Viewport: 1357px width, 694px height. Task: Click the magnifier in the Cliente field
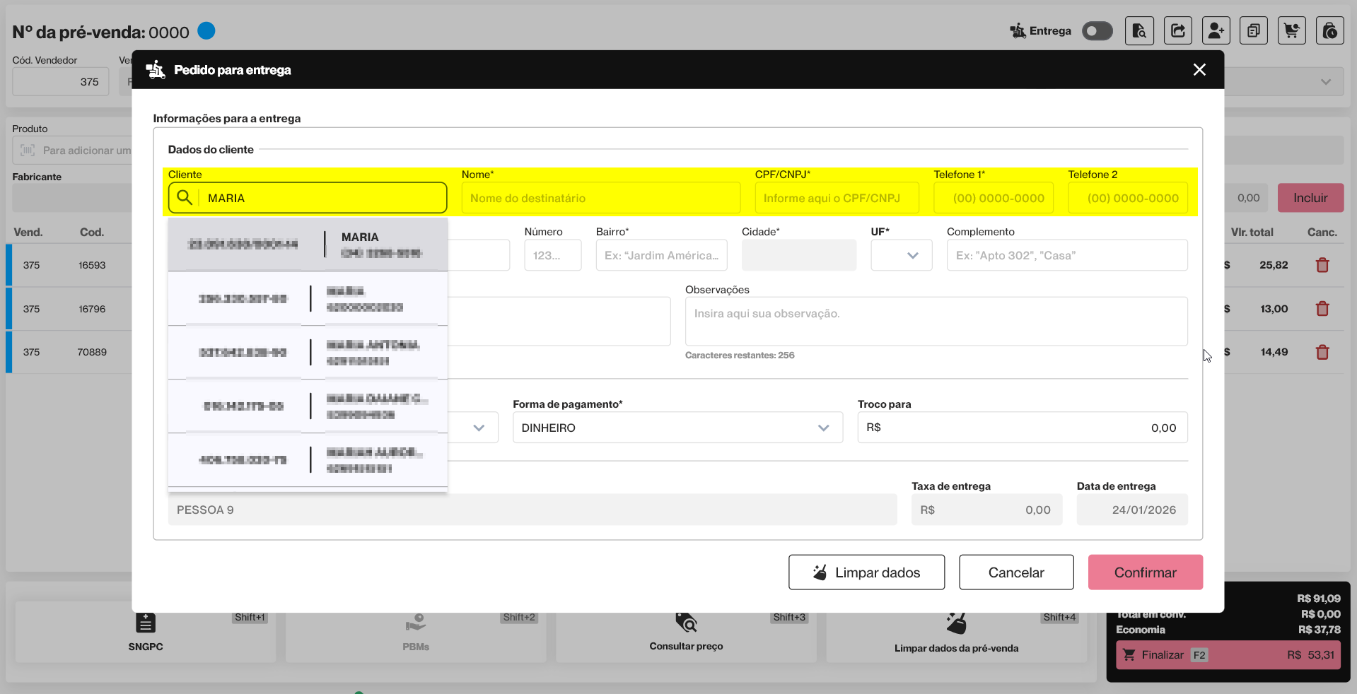point(185,198)
